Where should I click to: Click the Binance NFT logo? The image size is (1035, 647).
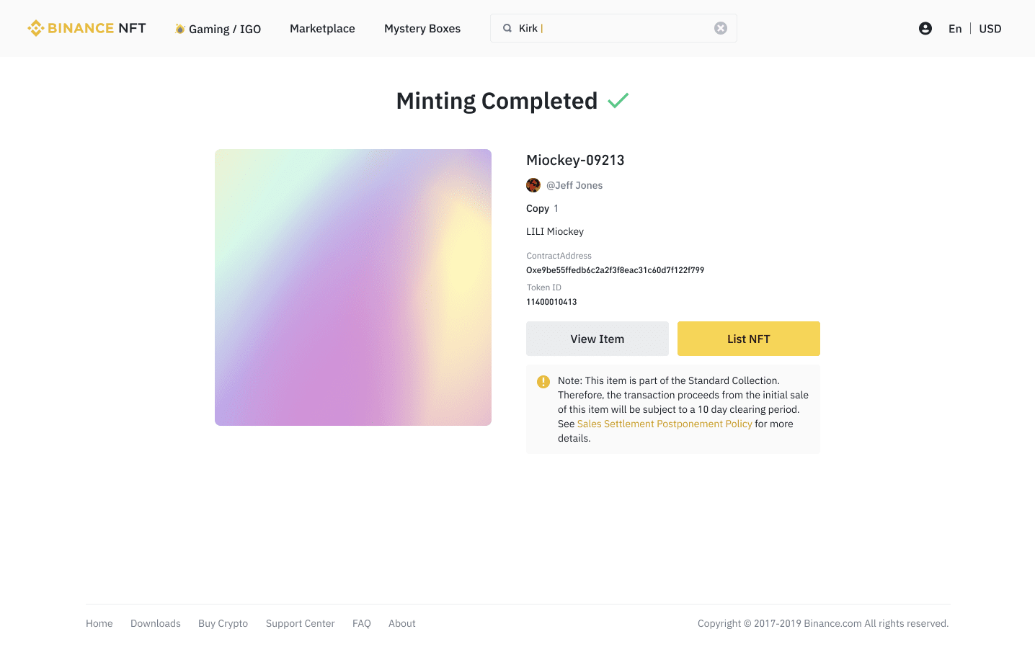tap(86, 28)
